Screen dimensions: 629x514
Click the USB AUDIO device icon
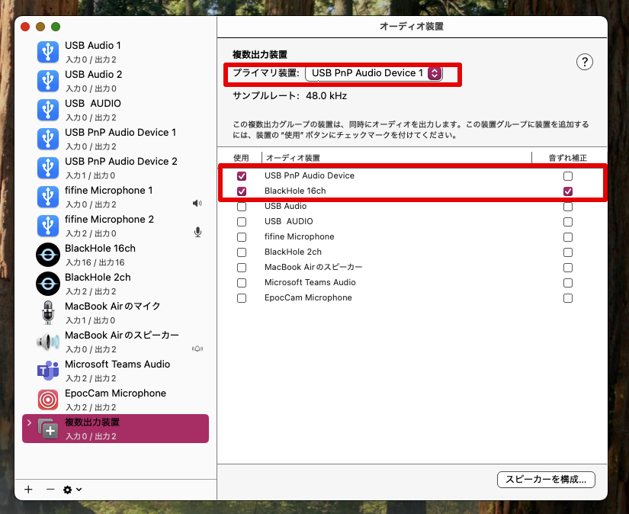48,110
